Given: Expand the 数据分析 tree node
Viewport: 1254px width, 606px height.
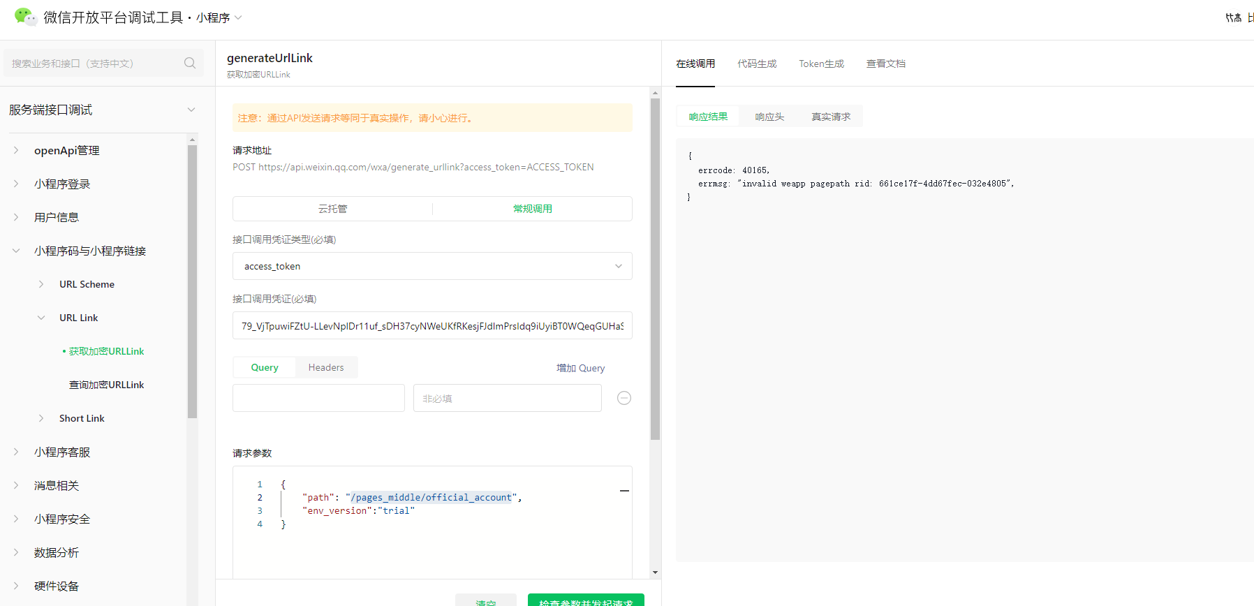Looking at the screenshot, I should tap(16, 552).
